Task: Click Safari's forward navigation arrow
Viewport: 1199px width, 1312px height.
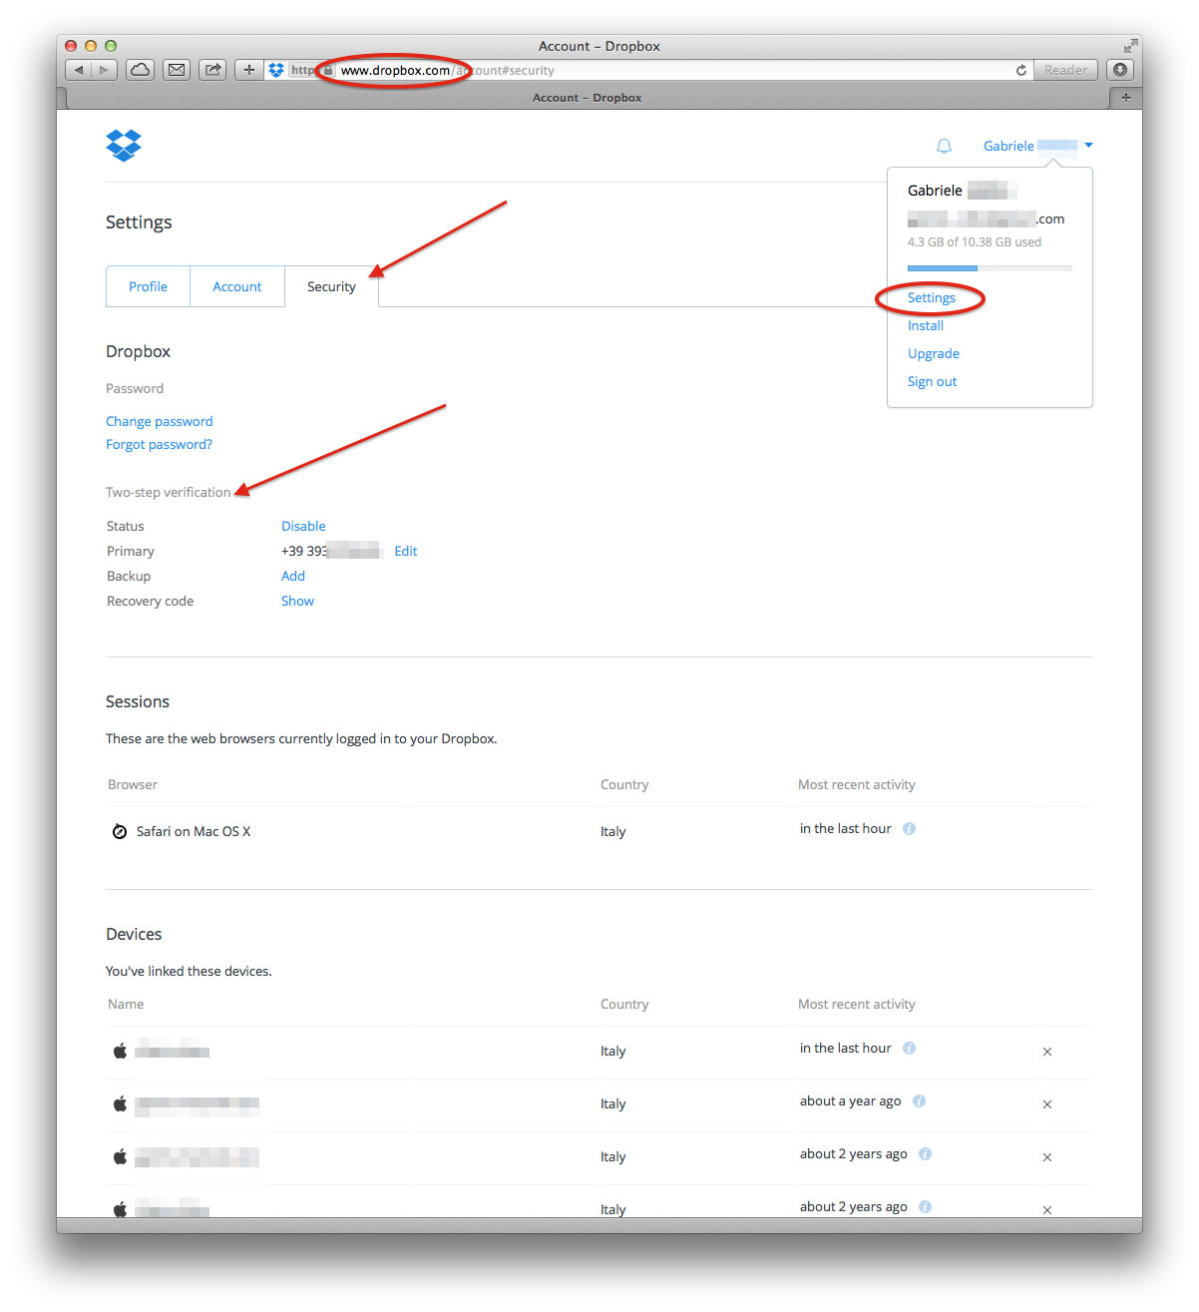Action: coord(105,70)
